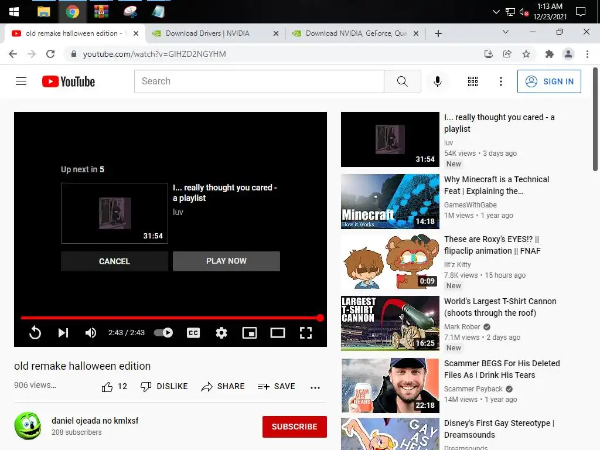
Task: Open 'I... really thought you cared' sidebar thumbnail
Action: pyautogui.click(x=390, y=139)
